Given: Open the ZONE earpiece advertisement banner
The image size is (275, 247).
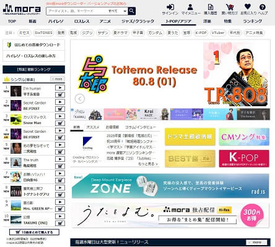Looking at the screenshot, I should coord(170,186).
